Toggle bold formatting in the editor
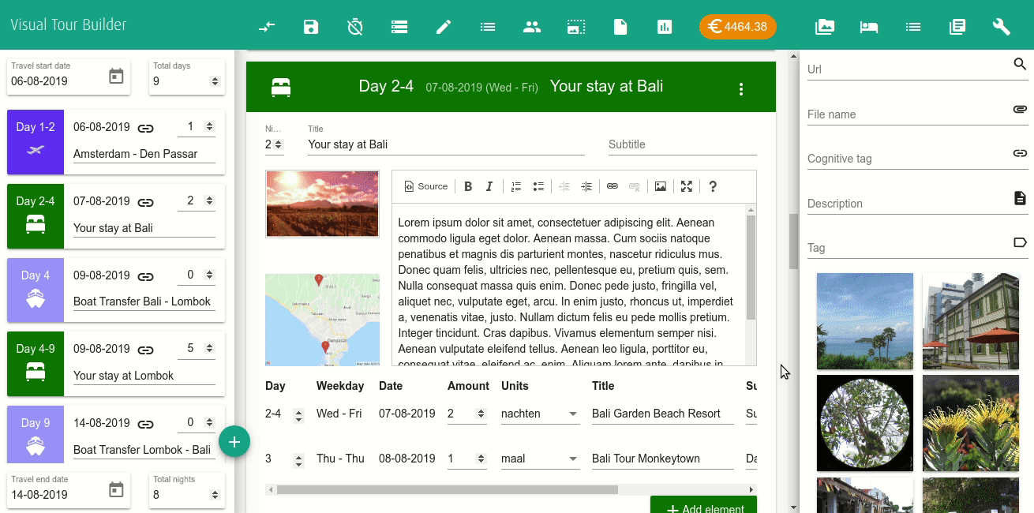Image resolution: width=1034 pixels, height=513 pixels. tap(468, 186)
